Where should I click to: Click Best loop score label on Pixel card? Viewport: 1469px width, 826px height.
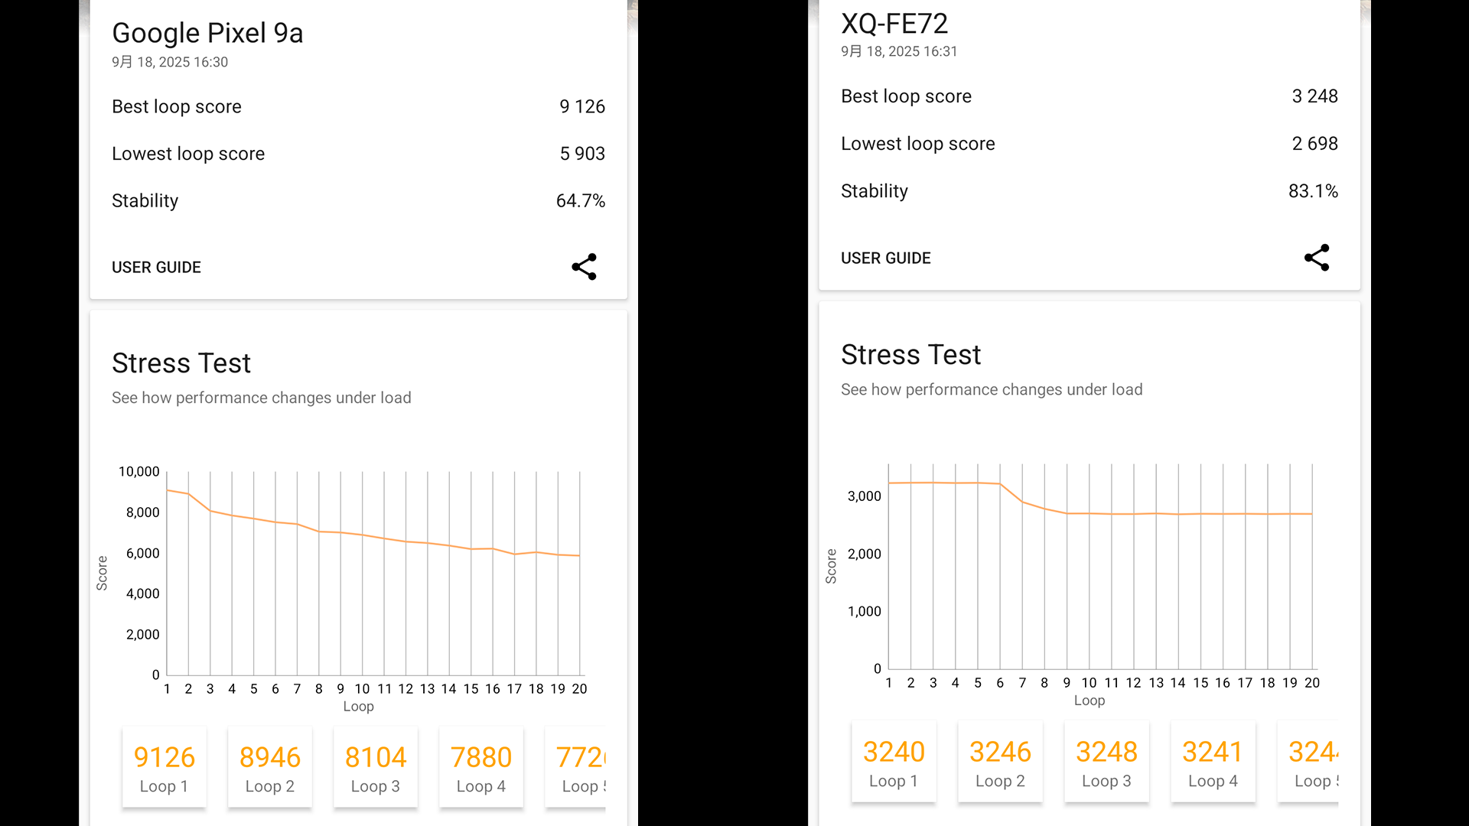(x=177, y=106)
